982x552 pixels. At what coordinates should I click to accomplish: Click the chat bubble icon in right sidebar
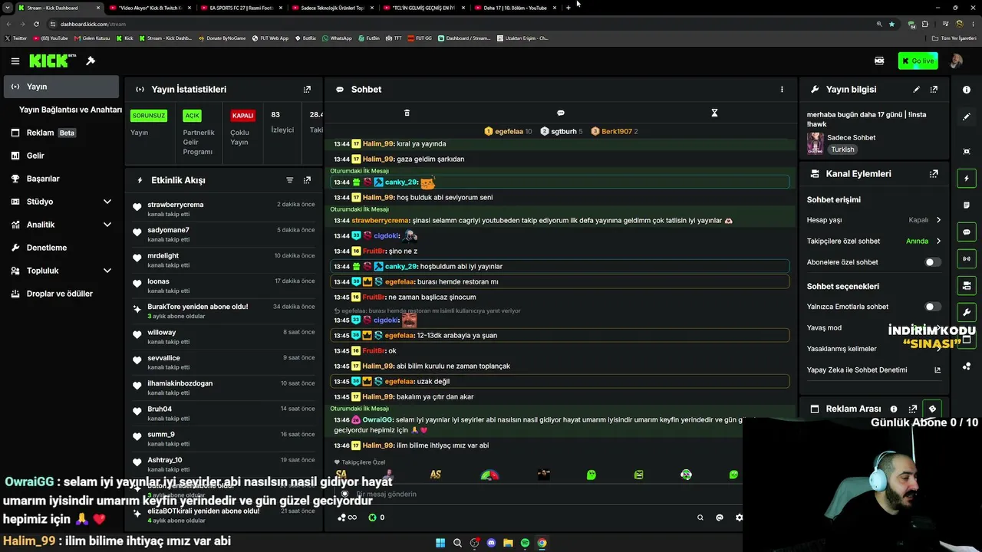click(x=967, y=232)
